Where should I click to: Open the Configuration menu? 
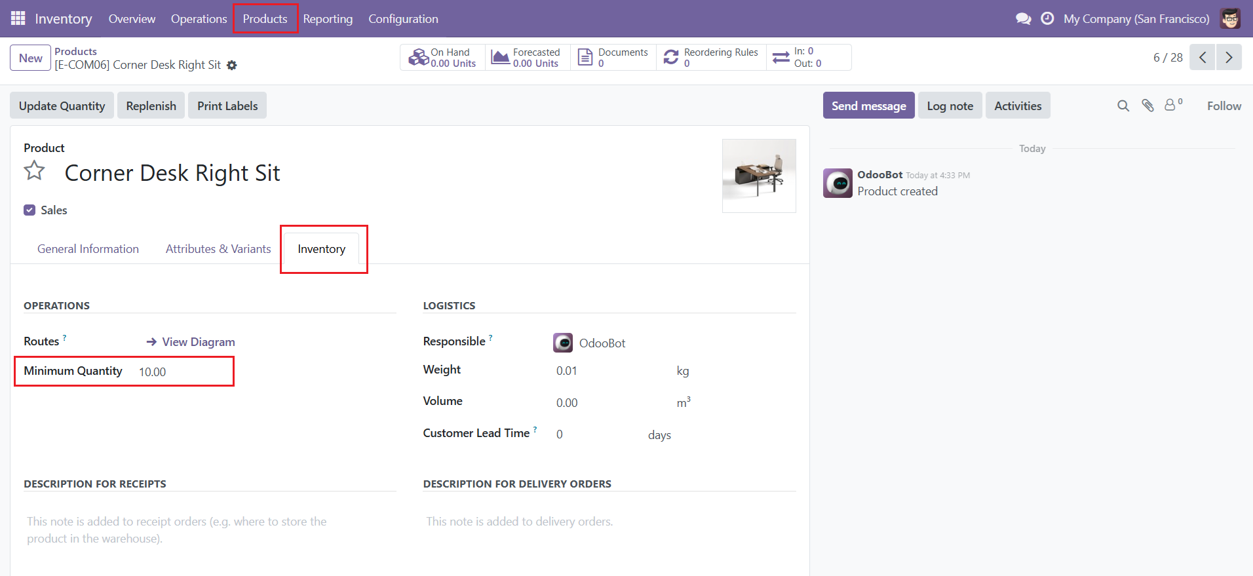[x=403, y=19]
